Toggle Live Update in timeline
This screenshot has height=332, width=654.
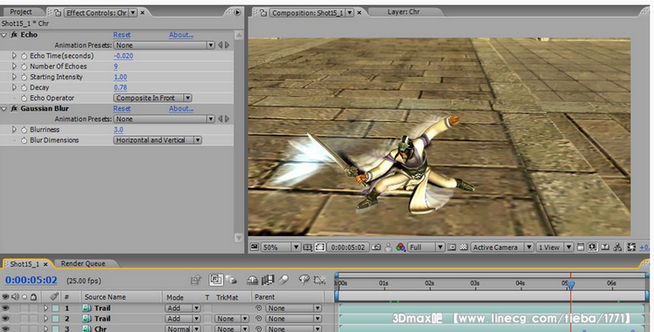point(215,280)
